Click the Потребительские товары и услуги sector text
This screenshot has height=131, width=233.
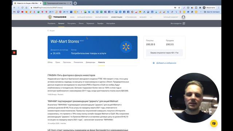tap(88, 53)
